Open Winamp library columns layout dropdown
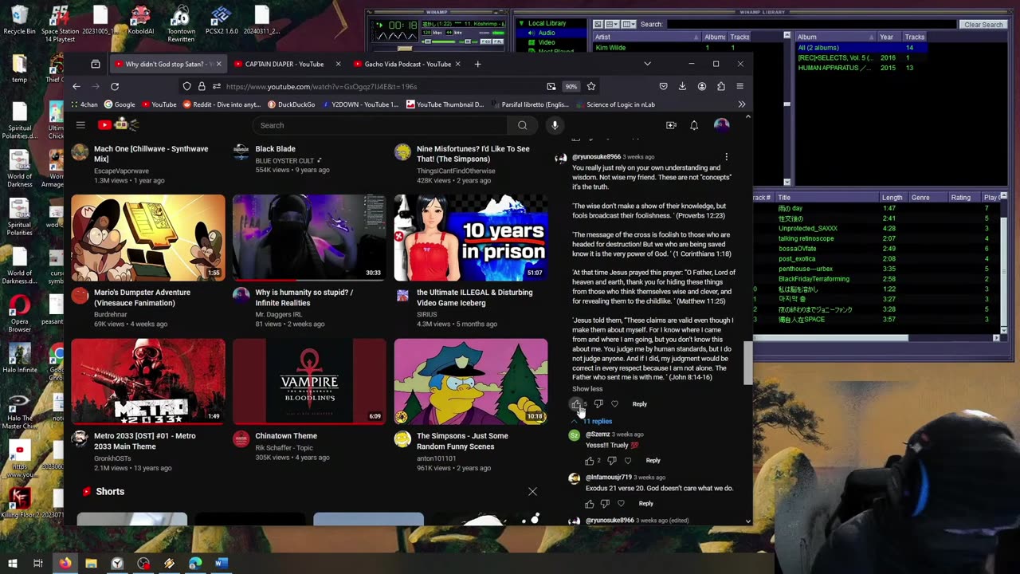The width and height of the screenshot is (1020, 574). 629,25
